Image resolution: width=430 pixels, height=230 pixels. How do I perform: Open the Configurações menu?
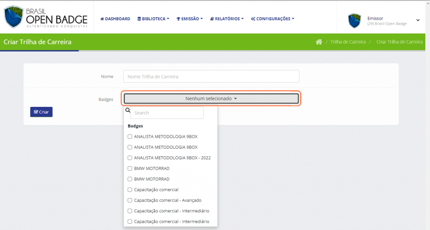pos(273,18)
